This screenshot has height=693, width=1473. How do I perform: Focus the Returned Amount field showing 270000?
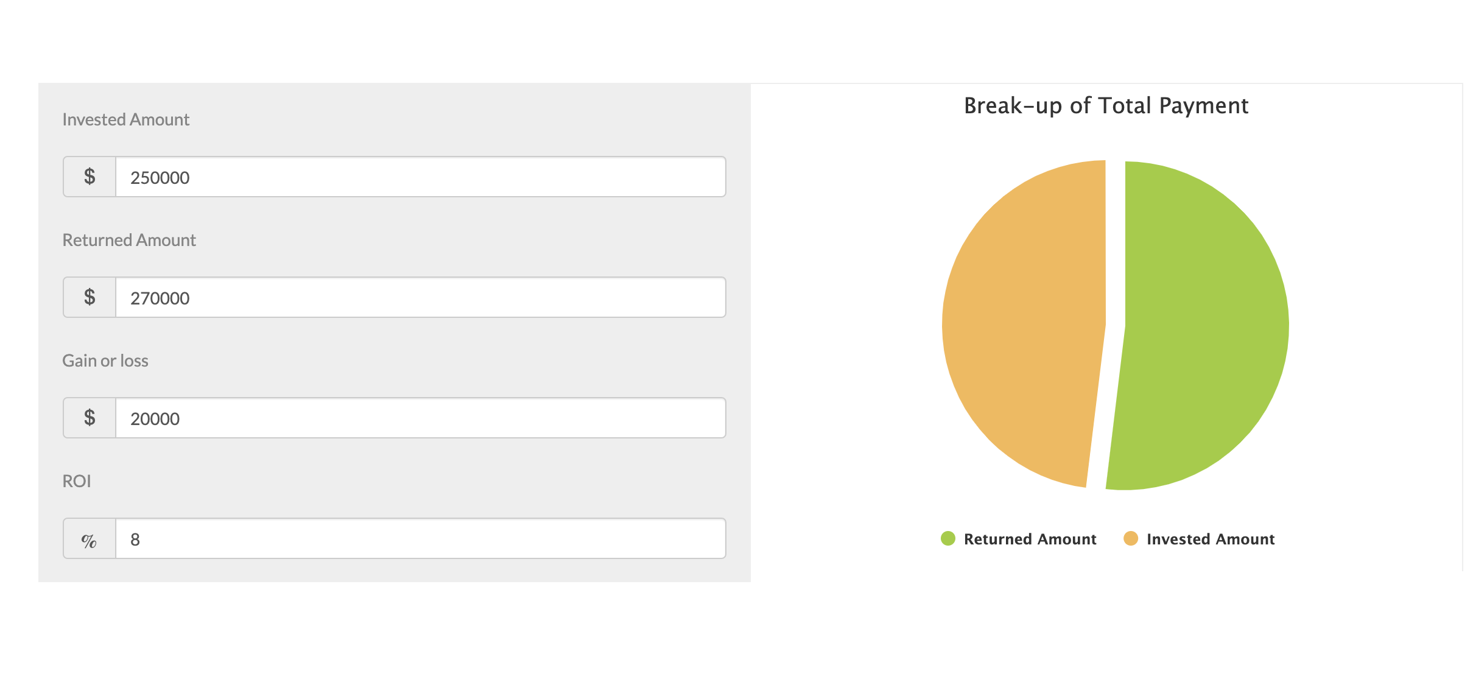tap(420, 298)
